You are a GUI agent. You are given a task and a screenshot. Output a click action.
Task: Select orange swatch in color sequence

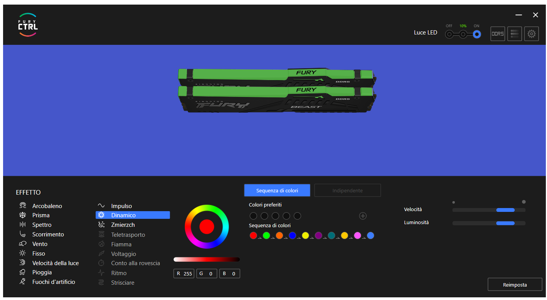click(279, 236)
